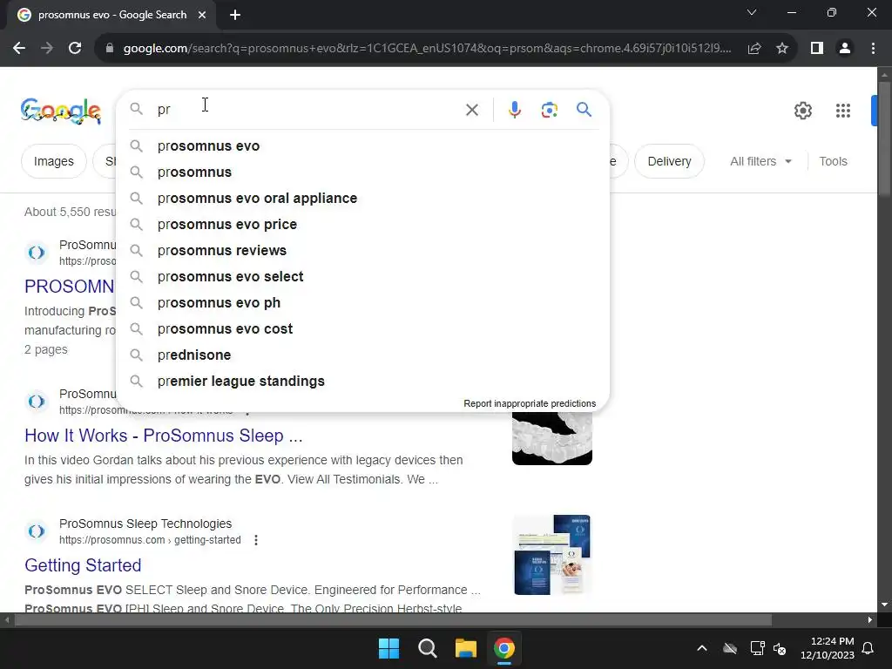Choose suggestion "prosomnus evo"

click(x=363, y=146)
